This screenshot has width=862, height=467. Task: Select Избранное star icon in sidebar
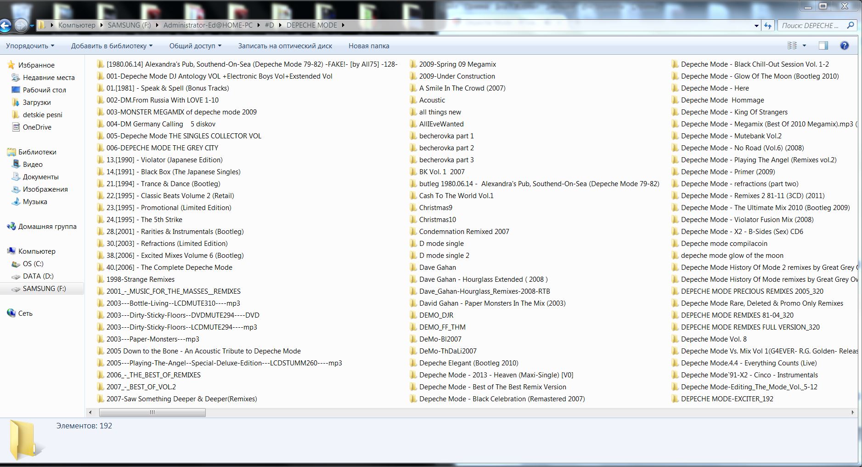(x=12, y=65)
